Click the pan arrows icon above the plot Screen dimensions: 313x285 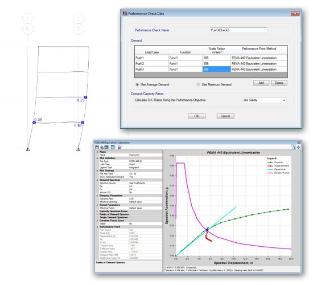click(x=298, y=147)
